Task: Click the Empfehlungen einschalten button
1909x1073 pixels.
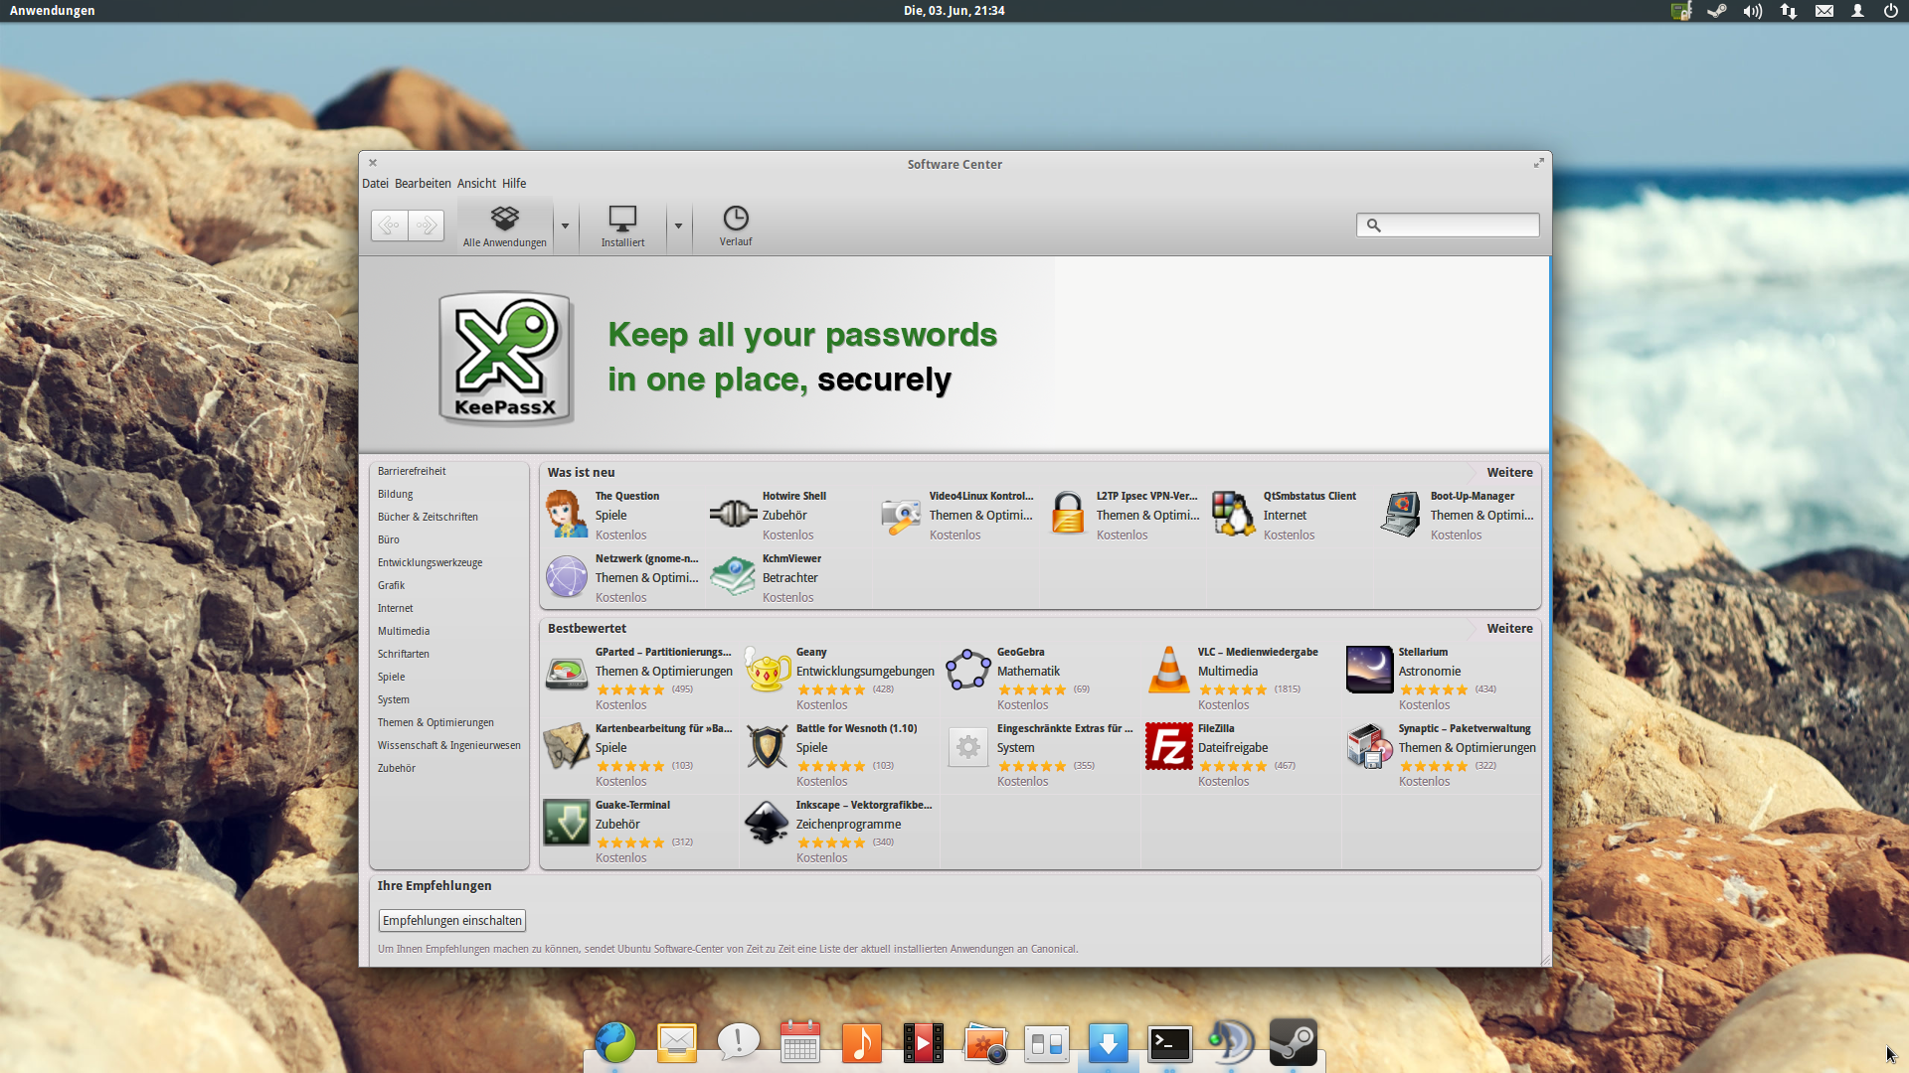Action: tap(451, 921)
